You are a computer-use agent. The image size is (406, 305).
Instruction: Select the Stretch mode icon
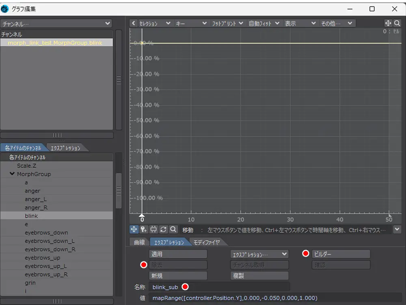tap(153, 229)
